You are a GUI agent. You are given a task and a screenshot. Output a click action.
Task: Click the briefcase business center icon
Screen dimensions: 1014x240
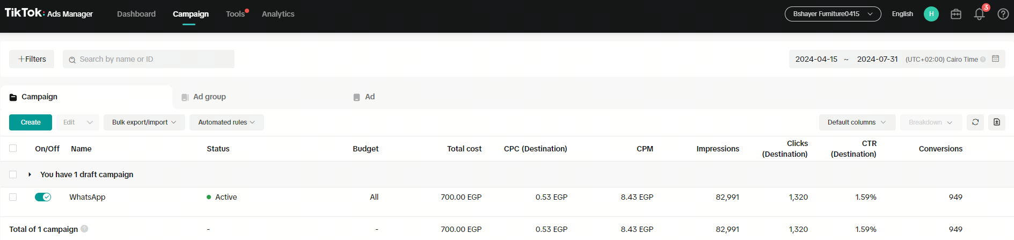[x=956, y=14]
